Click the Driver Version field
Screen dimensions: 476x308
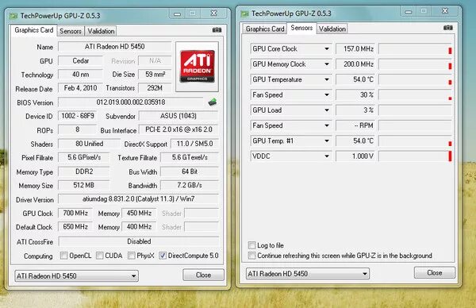pos(138,199)
